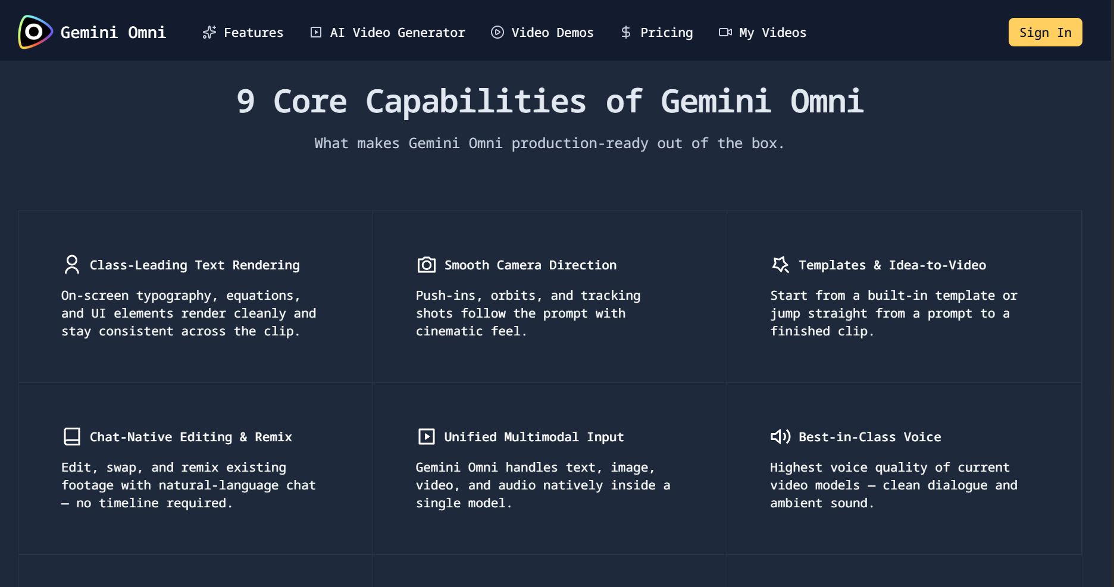Screen dimensions: 1114x587
Task: Click the description starting 'Start from a built-in template'
Action: (x=894, y=313)
